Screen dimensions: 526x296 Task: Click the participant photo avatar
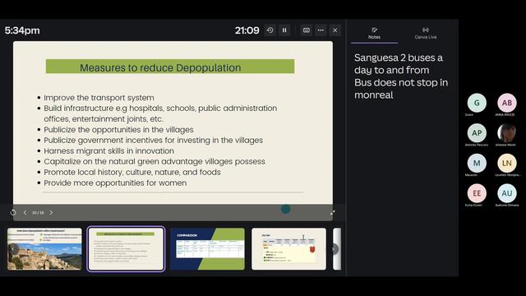pos(507,133)
